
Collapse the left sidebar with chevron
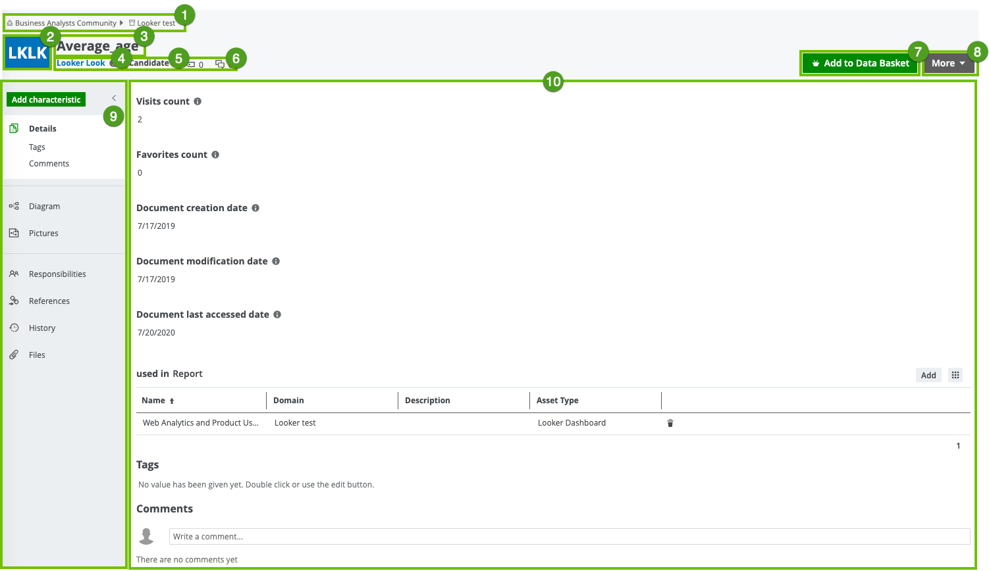[114, 98]
